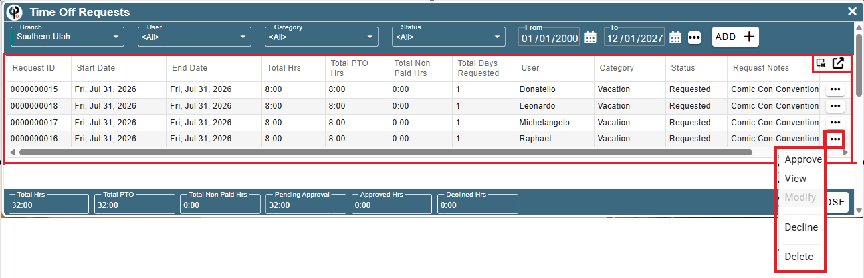
Task: Click the app logo in the title bar
Action: coord(15,12)
